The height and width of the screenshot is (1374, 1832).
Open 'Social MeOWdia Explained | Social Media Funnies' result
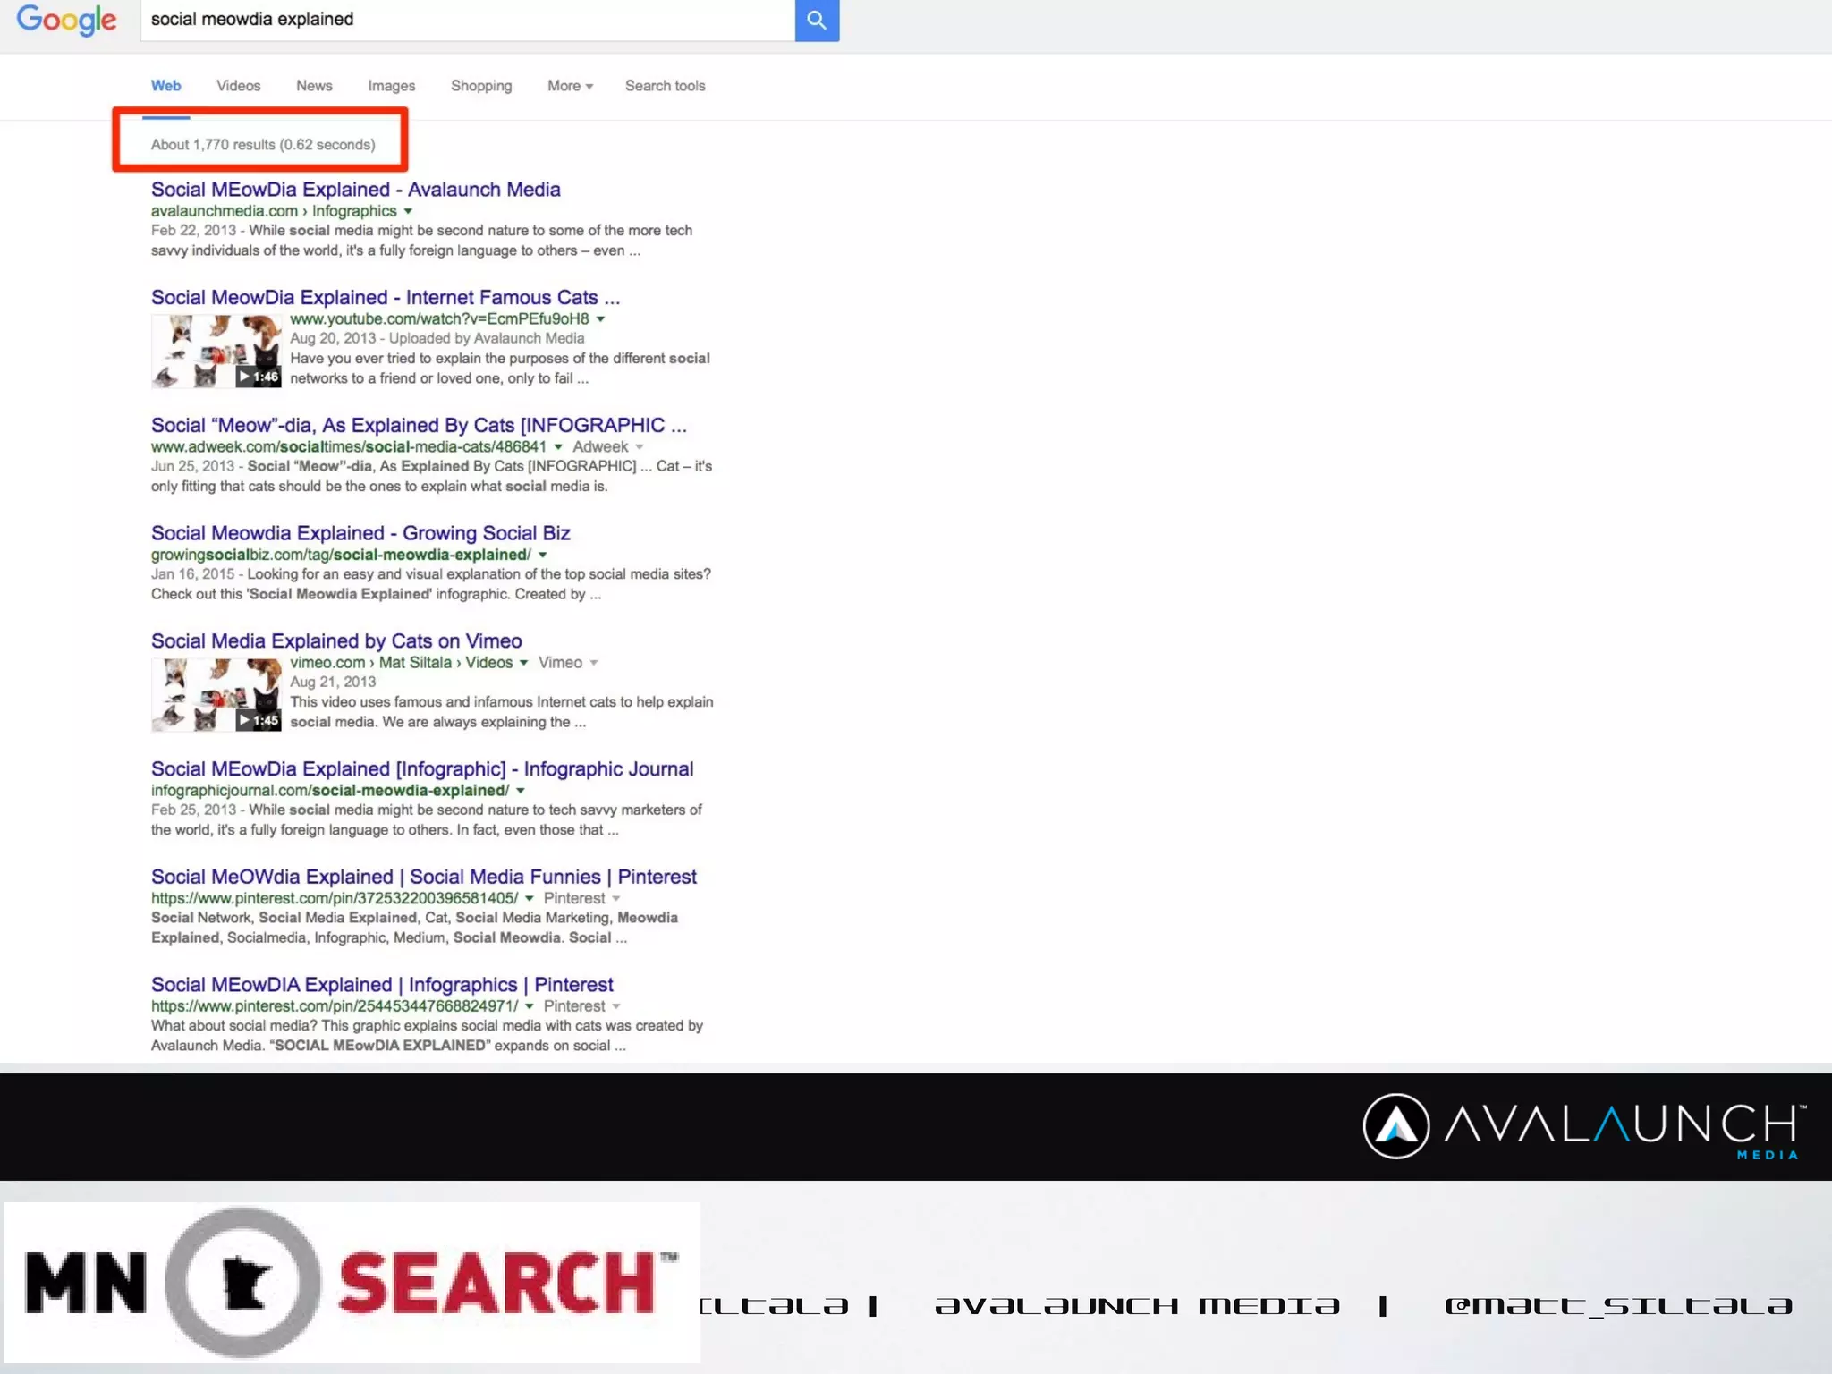point(424,877)
